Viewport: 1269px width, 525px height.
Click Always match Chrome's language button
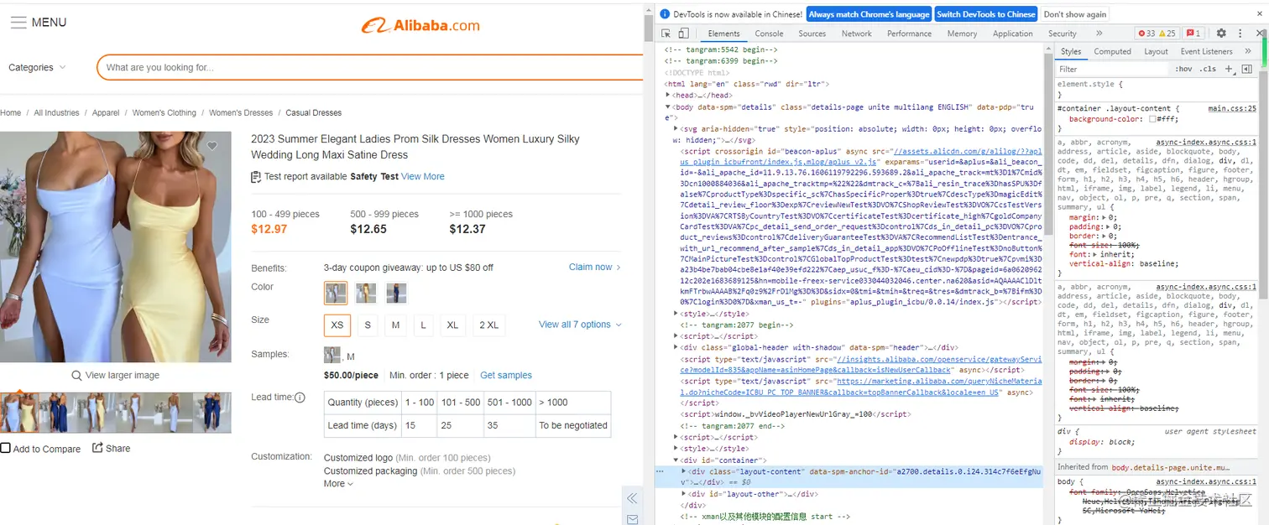click(869, 14)
